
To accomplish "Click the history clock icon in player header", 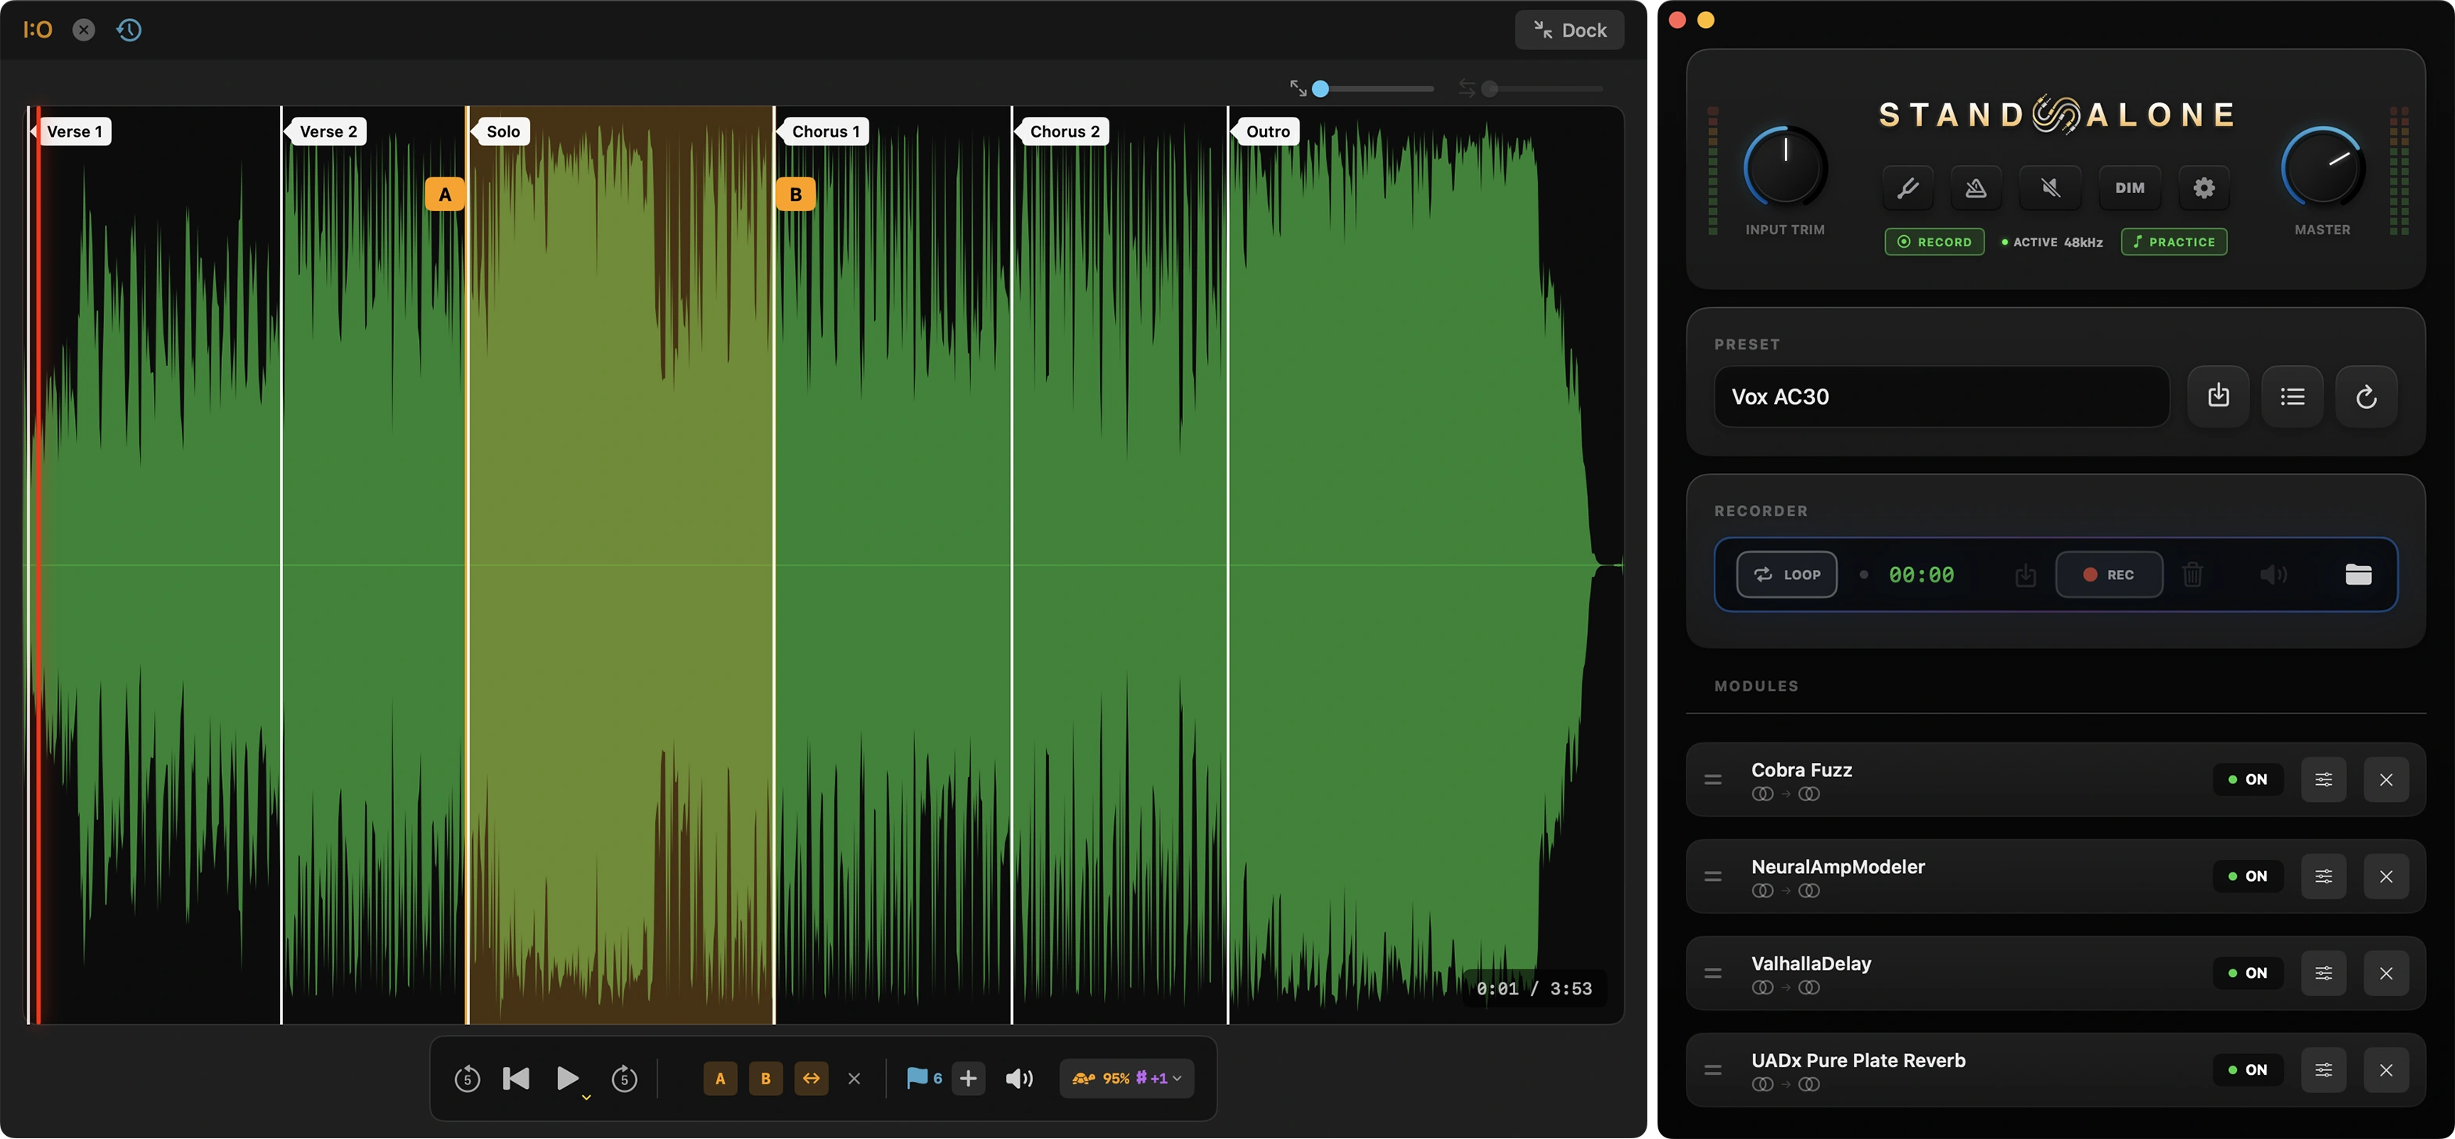I will (129, 30).
